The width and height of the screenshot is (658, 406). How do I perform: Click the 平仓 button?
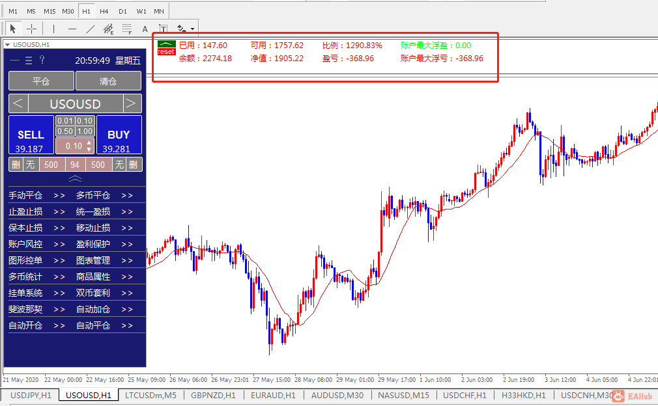41,81
